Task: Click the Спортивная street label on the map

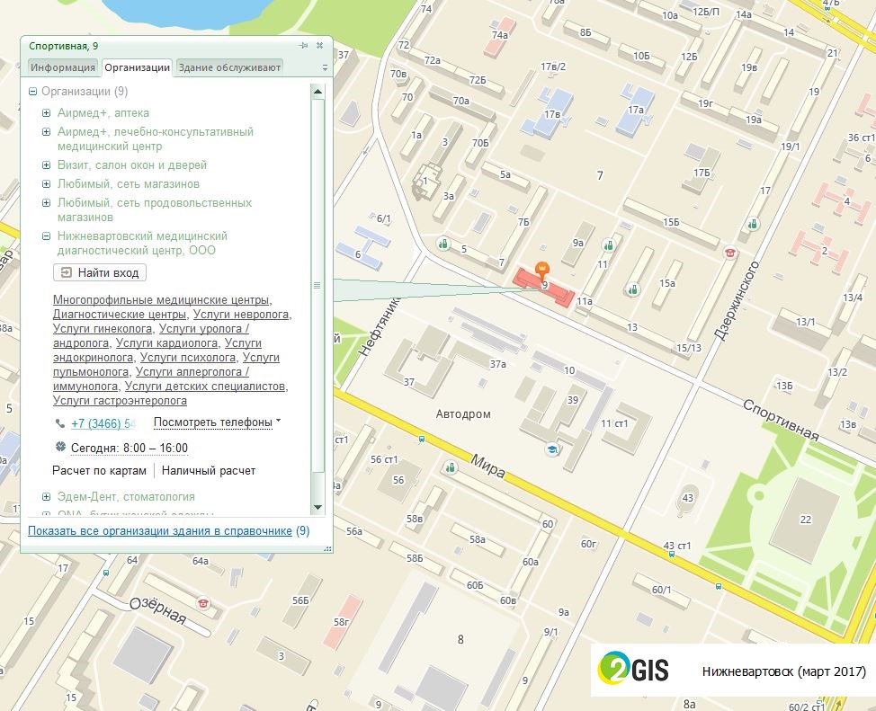Action: coord(781,420)
